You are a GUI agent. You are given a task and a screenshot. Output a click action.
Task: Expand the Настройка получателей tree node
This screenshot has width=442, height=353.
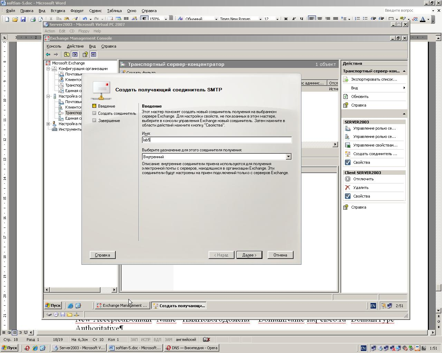(48, 124)
